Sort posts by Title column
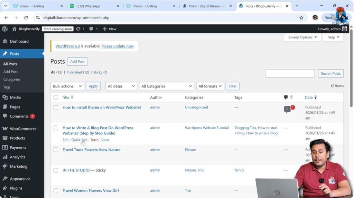This screenshot has width=354, height=198. (x=67, y=97)
